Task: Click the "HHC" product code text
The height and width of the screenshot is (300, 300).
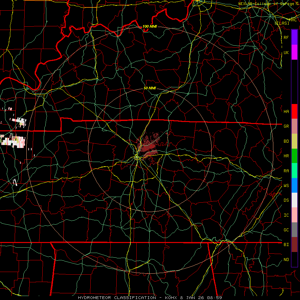Action: click(x=293, y=20)
